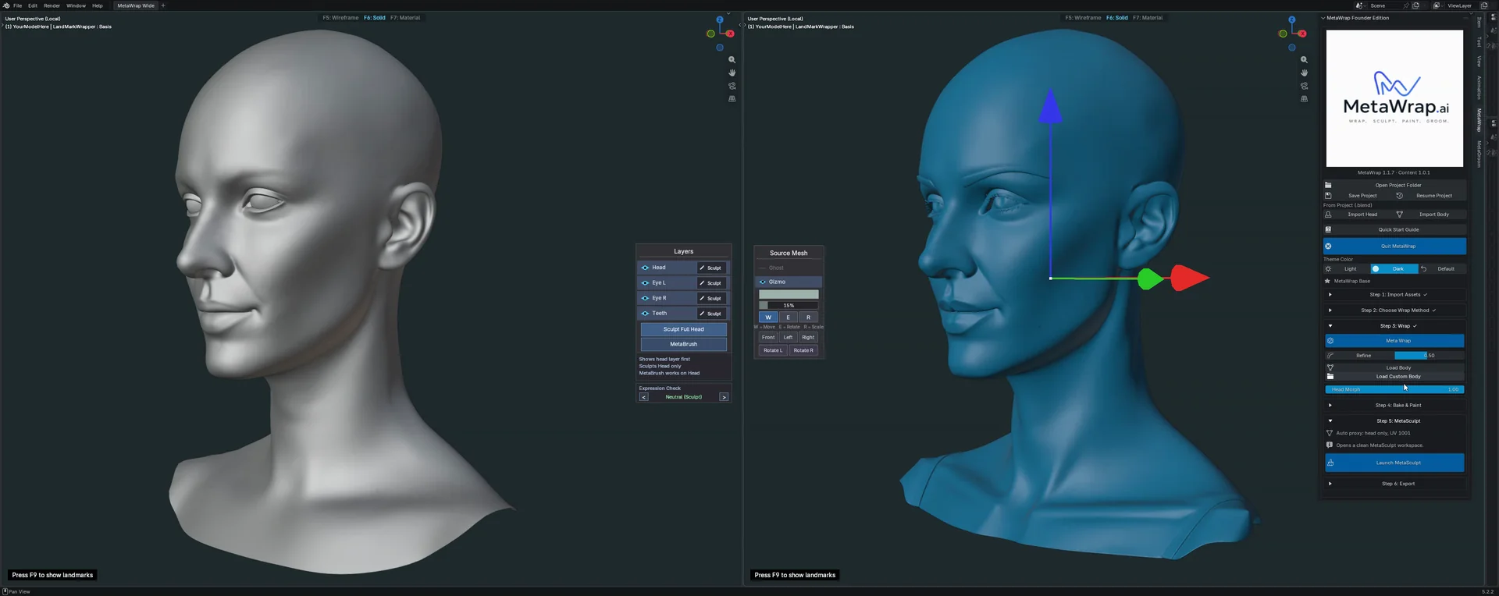Click the zoom magnifier icon in left viewport
This screenshot has width=1499, height=596.
tap(732, 59)
